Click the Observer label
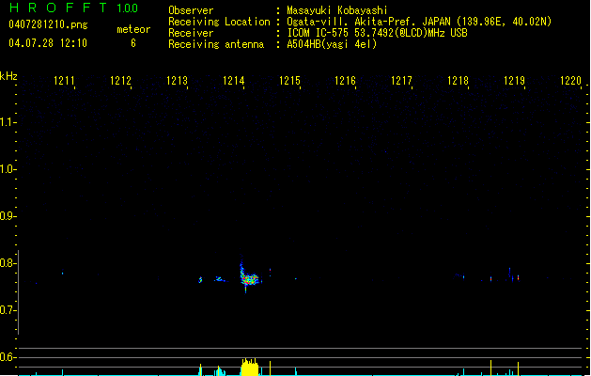This screenshot has width=591, height=376. (x=191, y=10)
